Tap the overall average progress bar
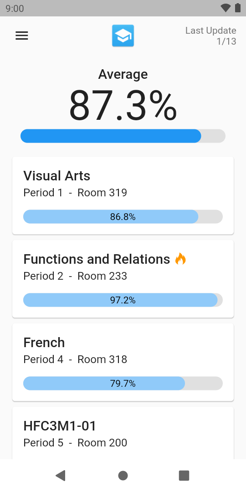246x492 pixels. pos(123,136)
